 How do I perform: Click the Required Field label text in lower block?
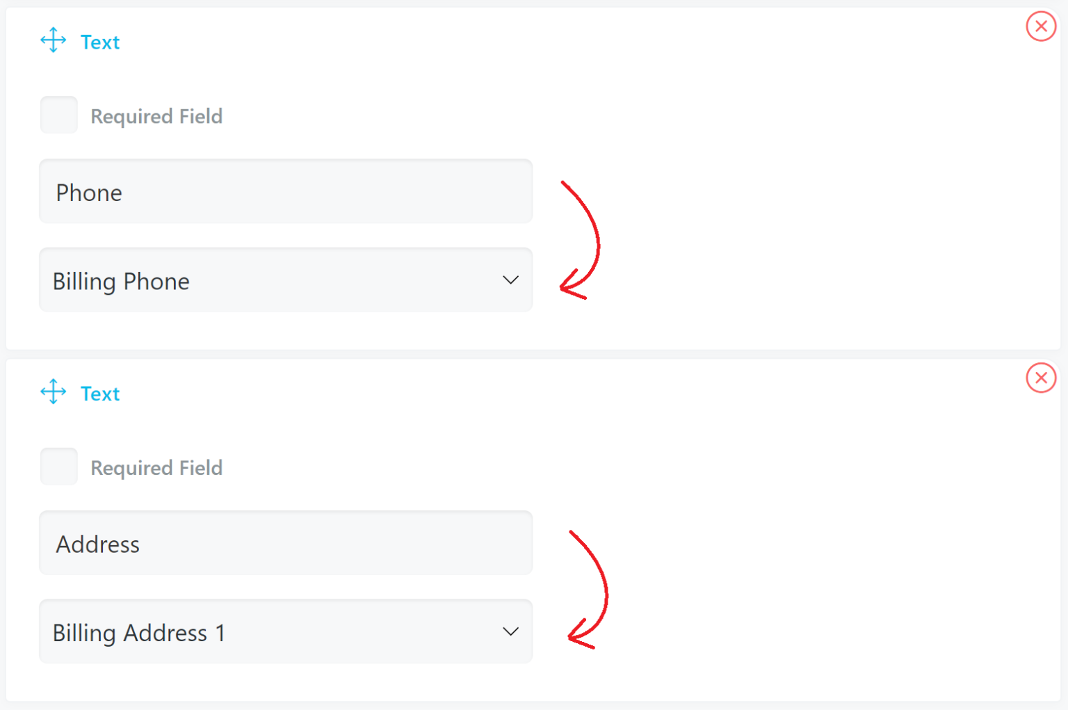[156, 467]
